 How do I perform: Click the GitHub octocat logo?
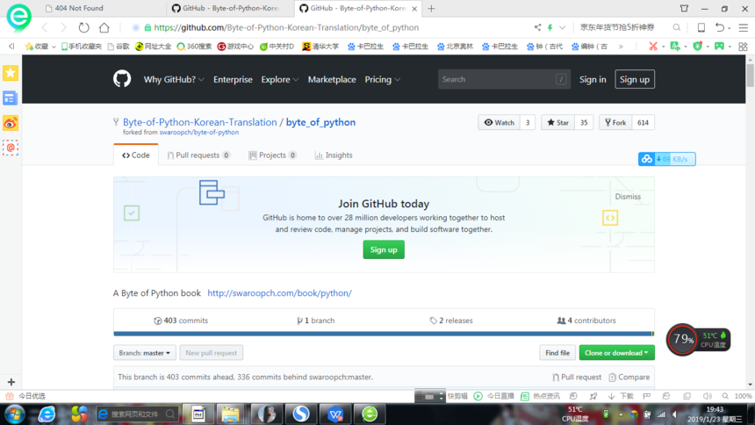tap(122, 79)
